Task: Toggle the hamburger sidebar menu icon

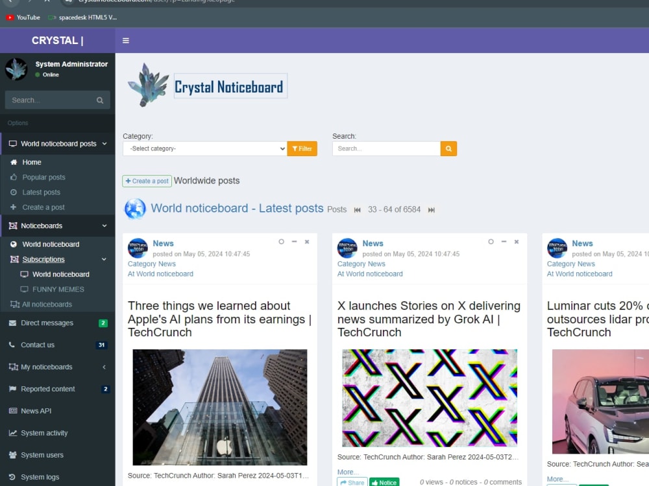Action: 126,40
